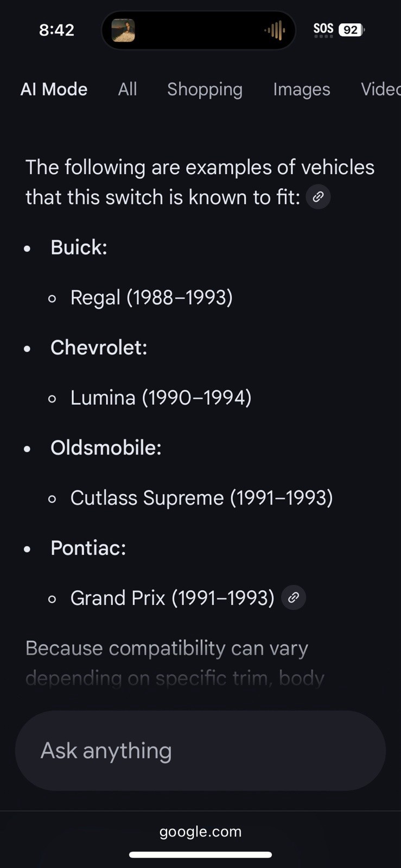Tap the 8:42 clock in status bar
Viewport: 401px width, 868px height.
(x=56, y=30)
